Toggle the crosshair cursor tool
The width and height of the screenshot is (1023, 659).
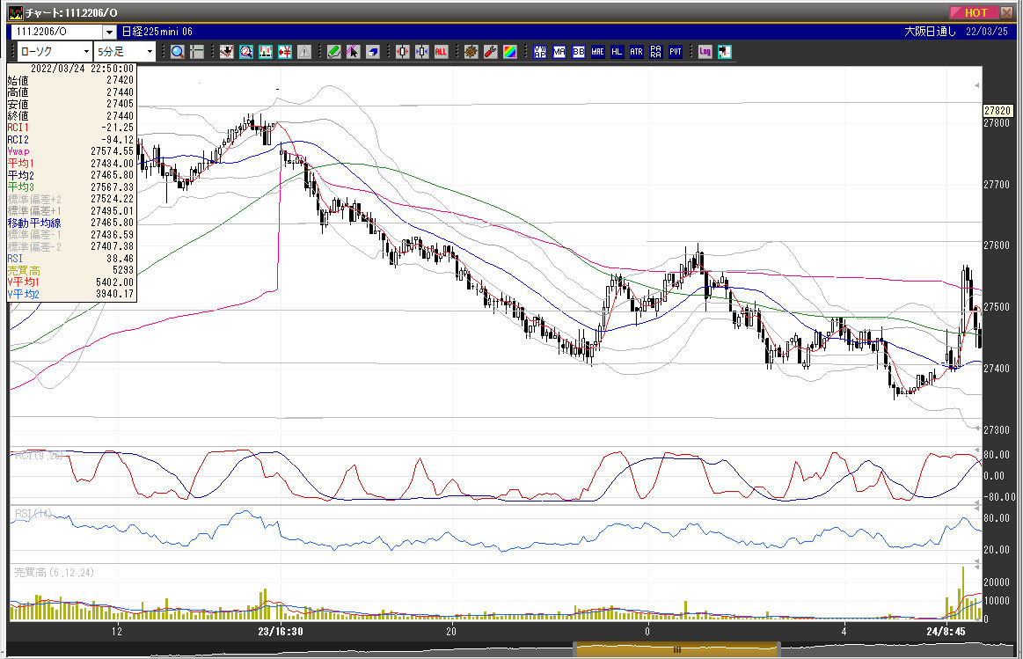pyautogui.click(x=196, y=52)
